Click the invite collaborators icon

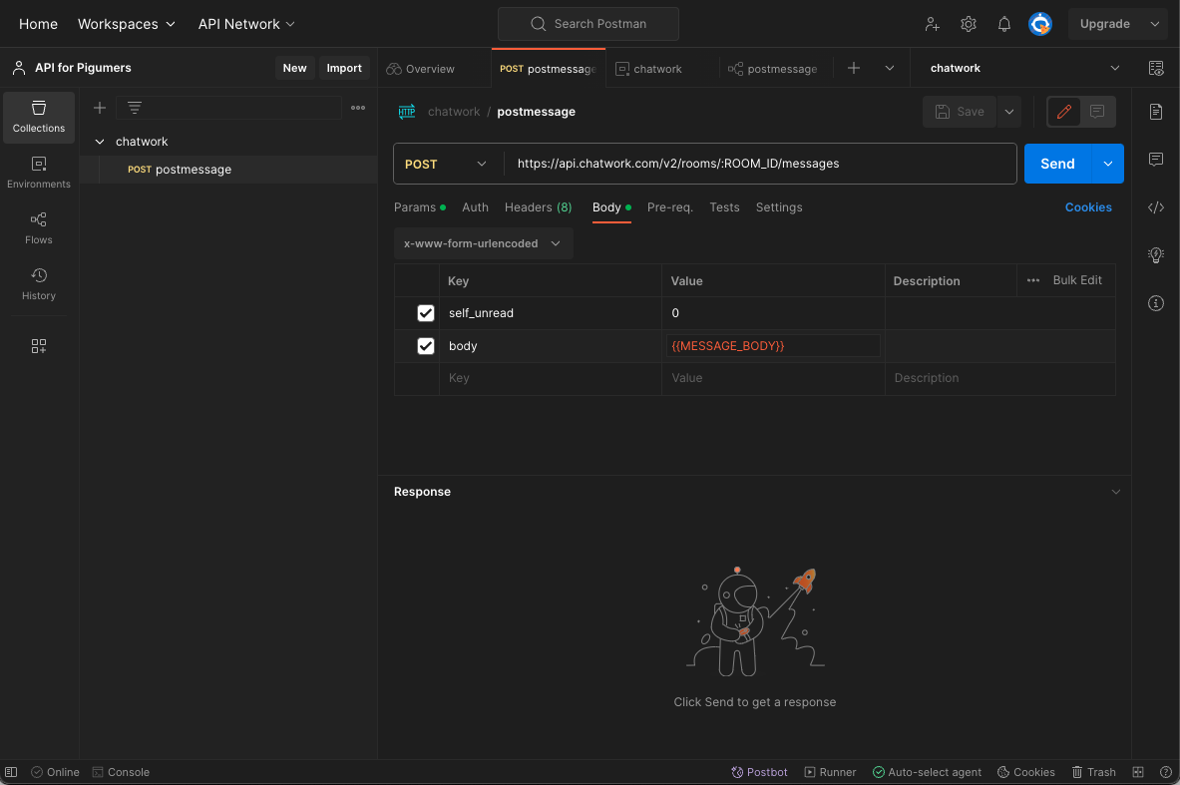click(x=932, y=24)
